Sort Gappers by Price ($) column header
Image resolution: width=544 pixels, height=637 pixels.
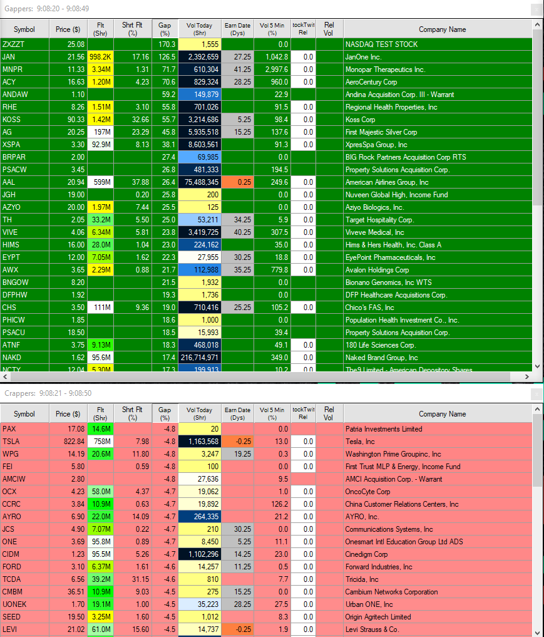(68, 29)
